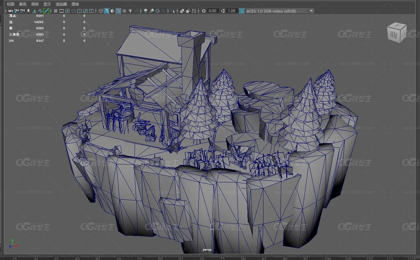420x260 pixels.
Task: Toggle the Film Gate icon
Action: [62, 11]
